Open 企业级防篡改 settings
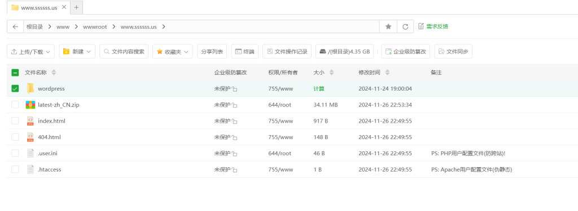Viewport: 578px width, 211px height. [405, 51]
